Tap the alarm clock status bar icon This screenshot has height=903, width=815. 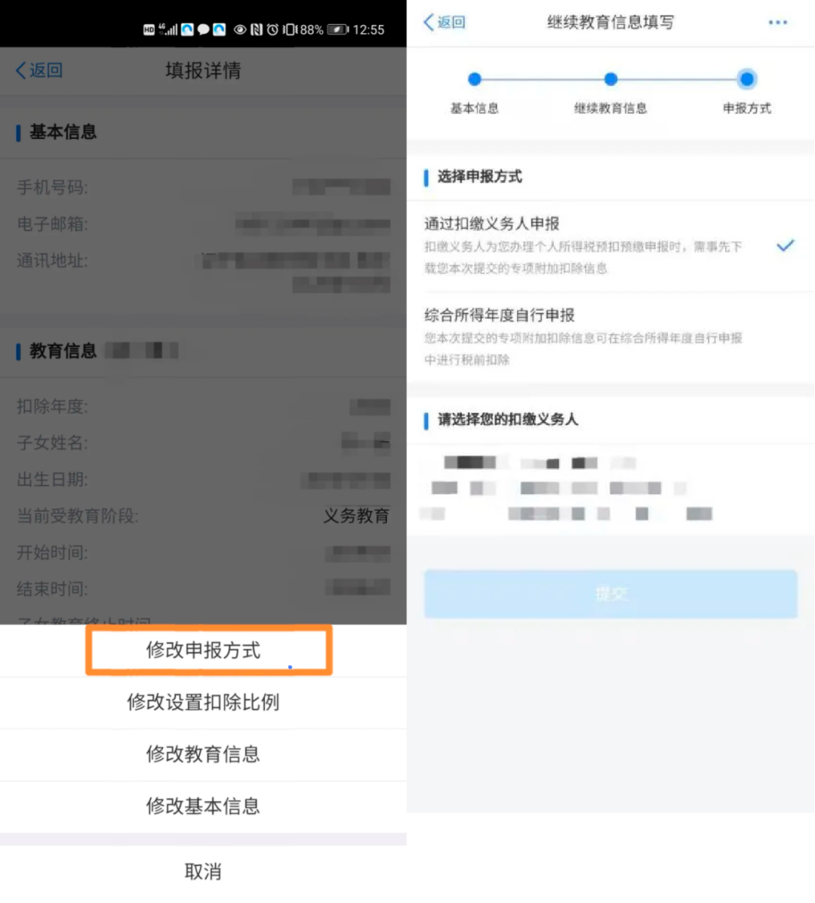(x=272, y=29)
